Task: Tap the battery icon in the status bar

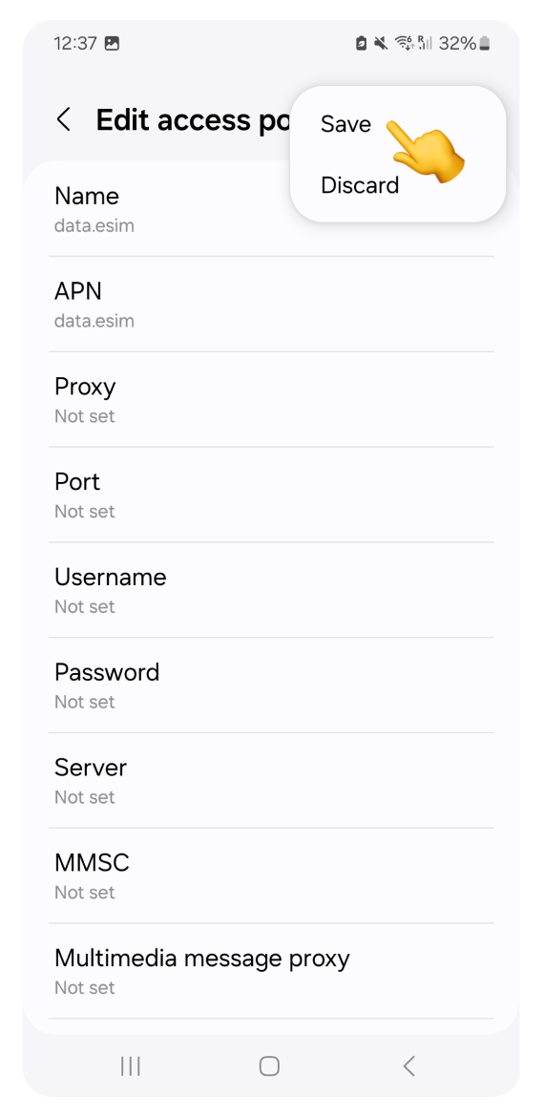Action: point(485,44)
